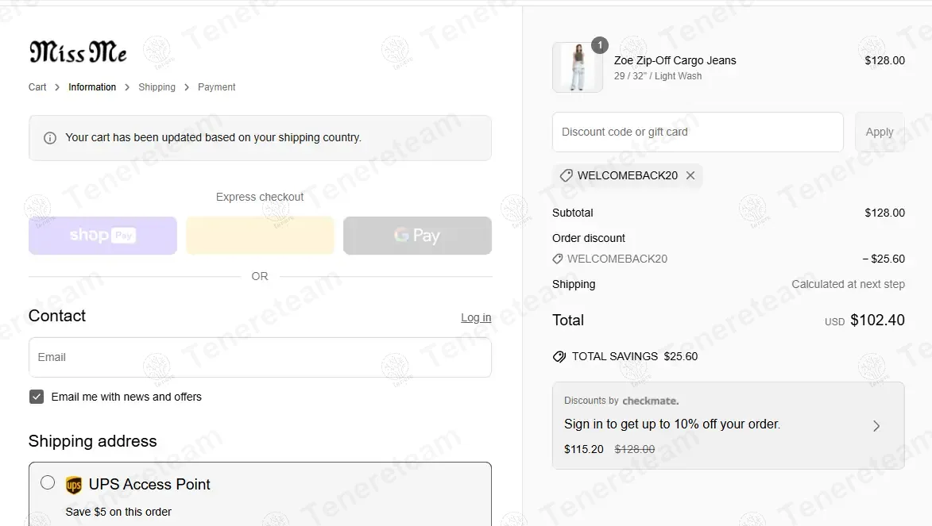Open the Payment breadcrumb step
This screenshot has width=932, height=526.
[x=216, y=87]
